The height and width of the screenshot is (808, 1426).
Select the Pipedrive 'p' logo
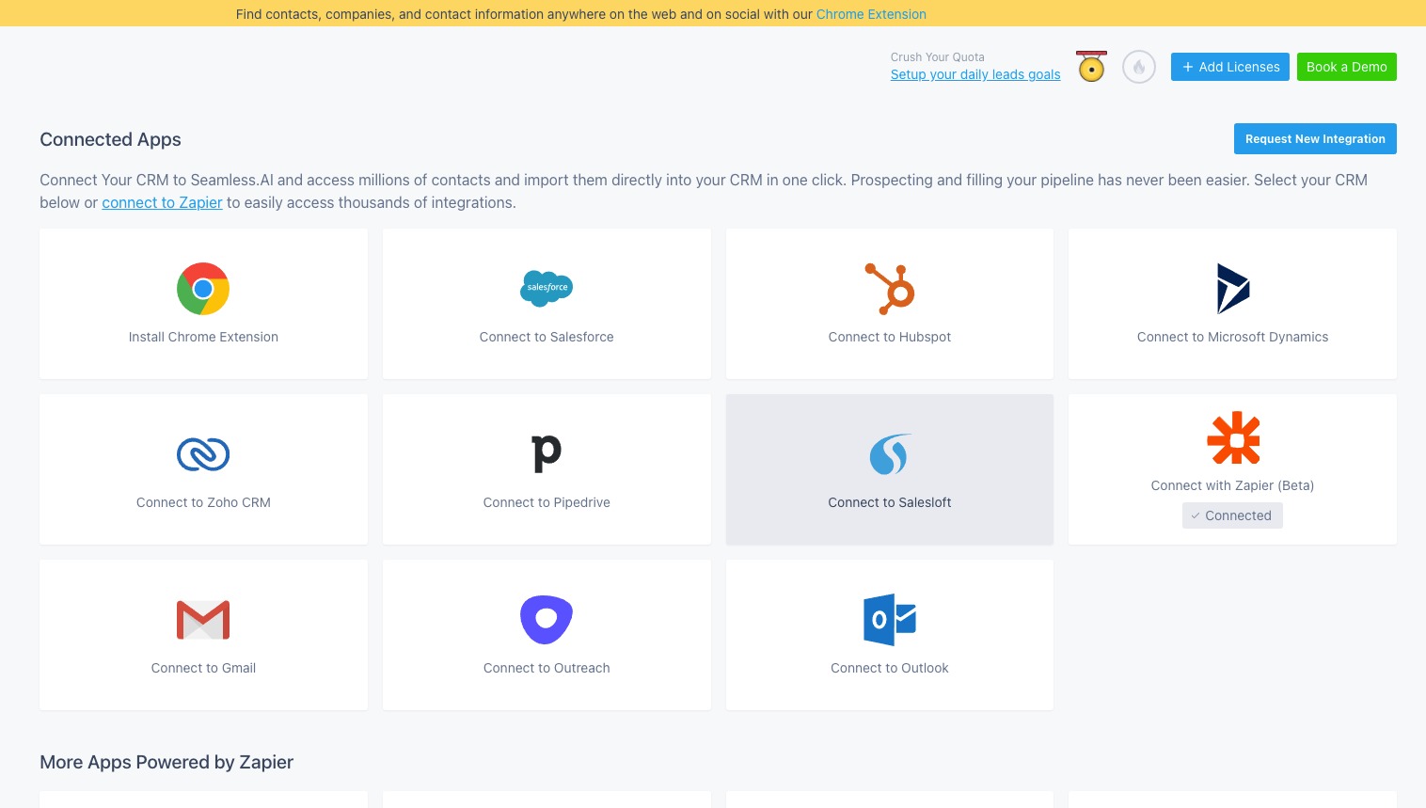547,453
